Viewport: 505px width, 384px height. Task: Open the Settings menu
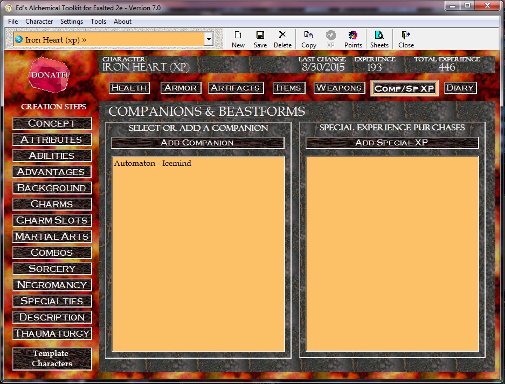click(x=72, y=21)
